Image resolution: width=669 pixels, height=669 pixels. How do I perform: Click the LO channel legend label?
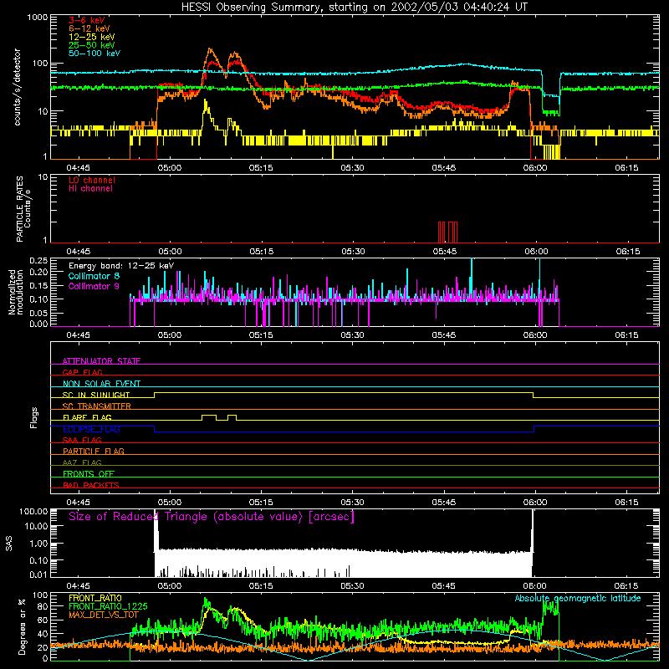(x=92, y=180)
